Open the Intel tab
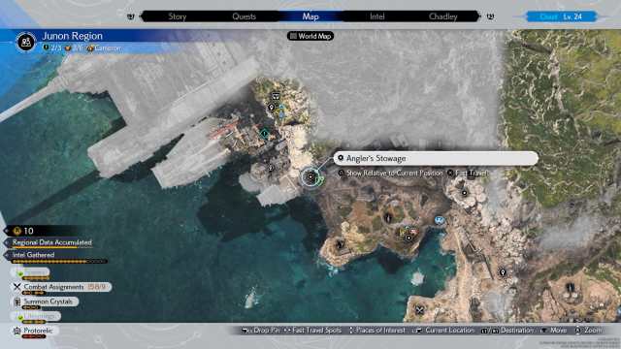621x349 pixels. click(377, 16)
